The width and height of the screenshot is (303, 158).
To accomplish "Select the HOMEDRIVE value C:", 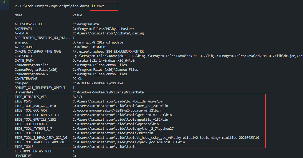I will [74, 156].
